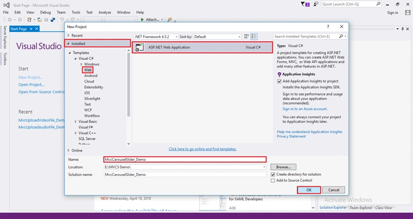Screen dimensions: 413x219
Task: Open the go online and find templates link
Action: point(202,149)
